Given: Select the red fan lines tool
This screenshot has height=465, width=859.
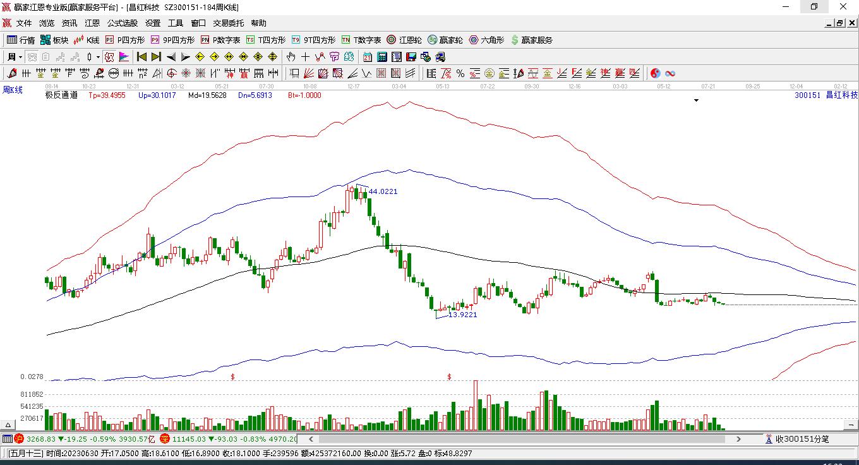Looking at the screenshot, I should (x=309, y=73).
